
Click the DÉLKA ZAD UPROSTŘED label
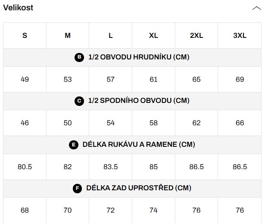[x=139, y=188]
